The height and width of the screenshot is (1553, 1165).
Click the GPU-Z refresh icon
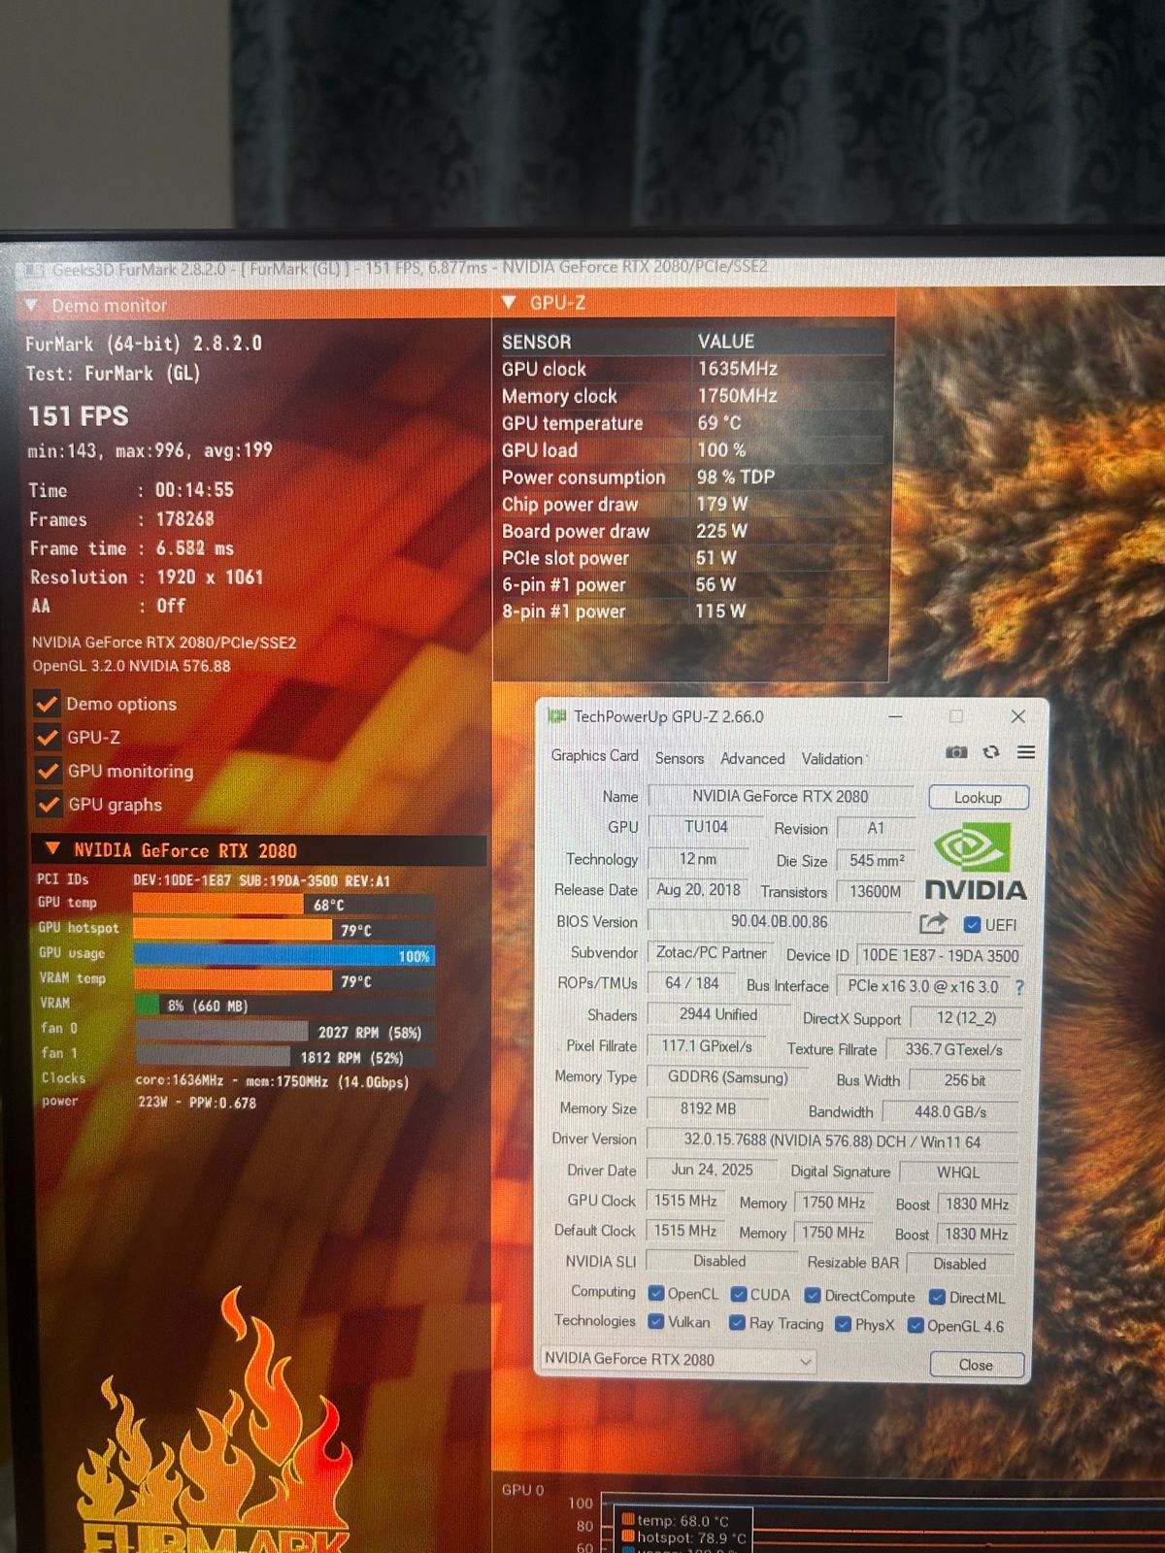click(x=991, y=752)
